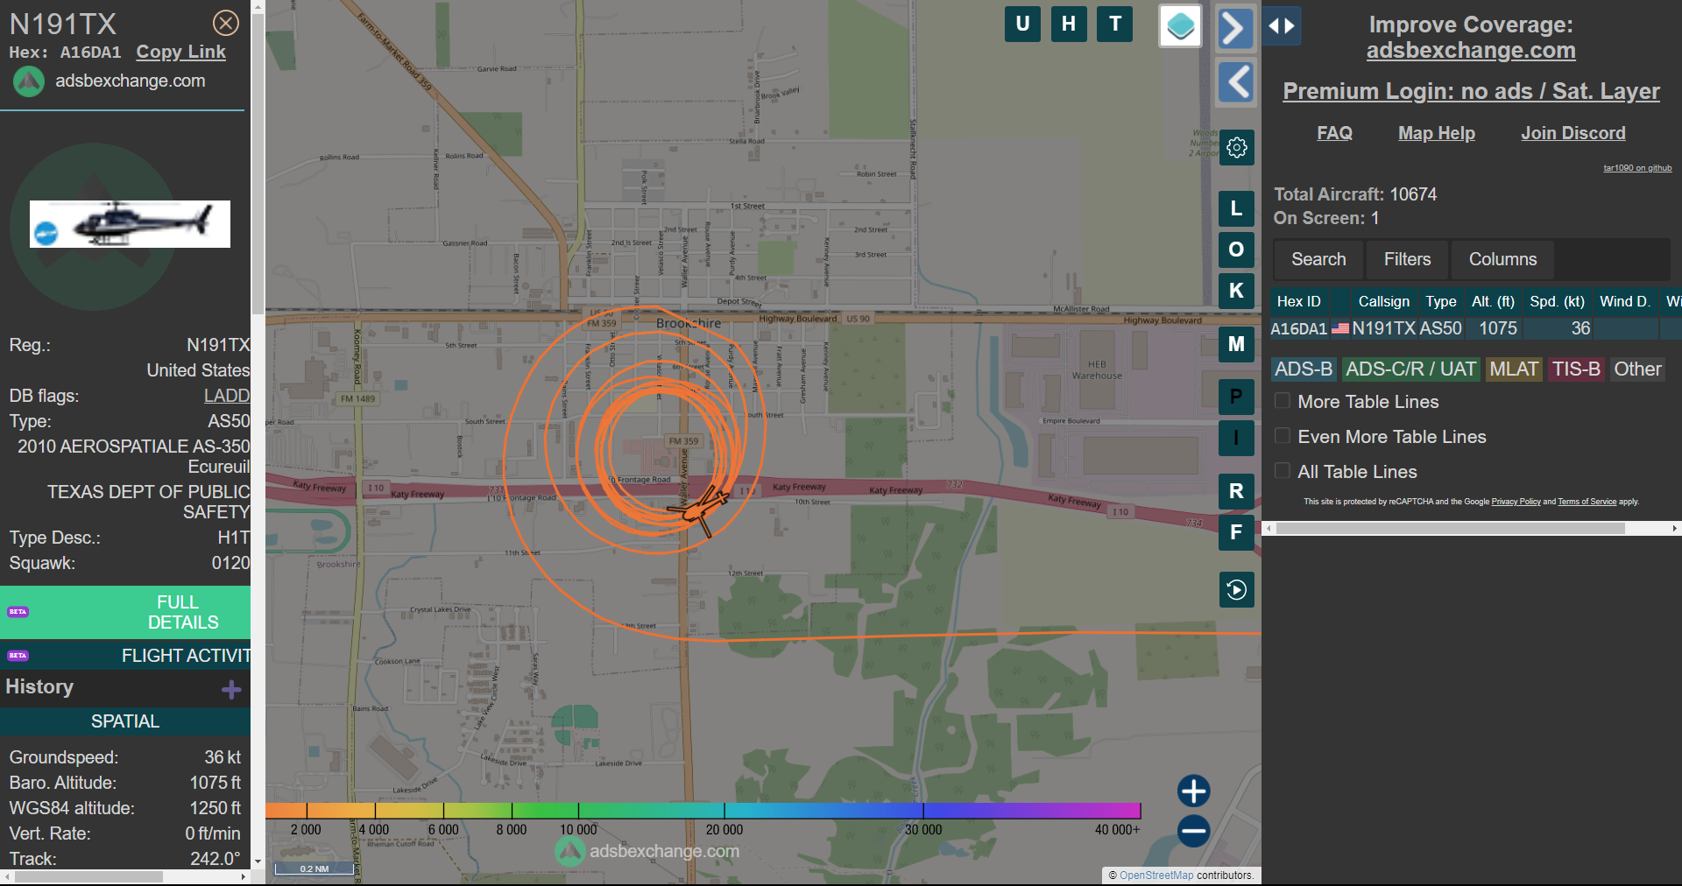The width and height of the screenshot is (1682, 886).
Task: Open the Filters tab
Action: pos(1407,259)
